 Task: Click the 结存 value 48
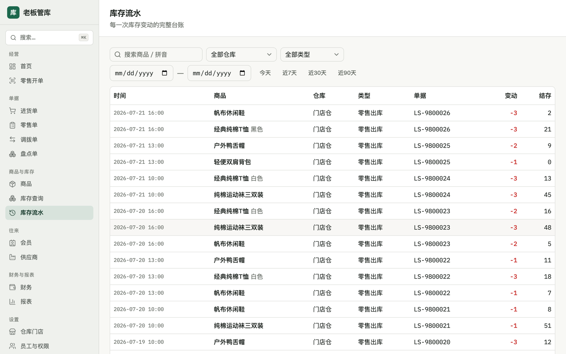pos(548,228)
